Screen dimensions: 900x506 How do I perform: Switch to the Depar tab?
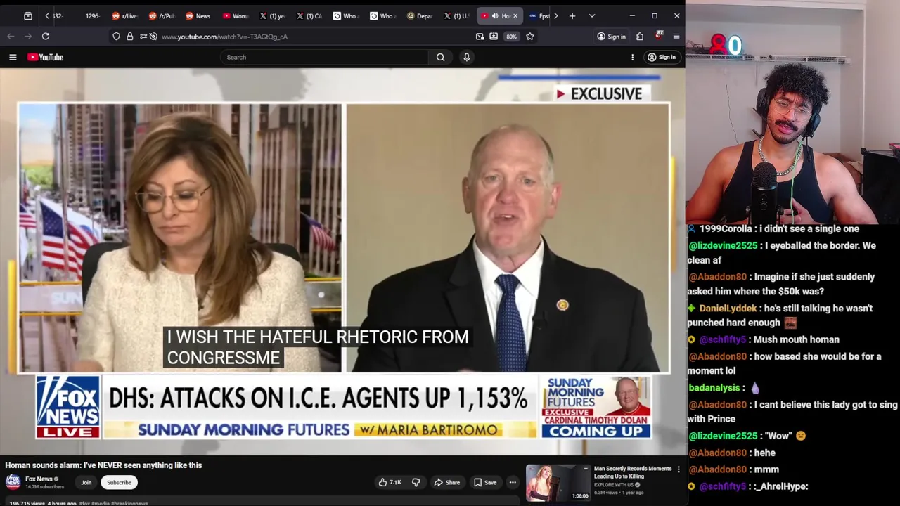(x=419, y=15)
